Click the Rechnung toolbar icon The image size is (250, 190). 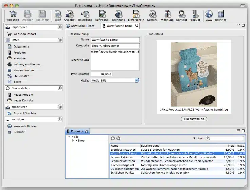point(118,16)
